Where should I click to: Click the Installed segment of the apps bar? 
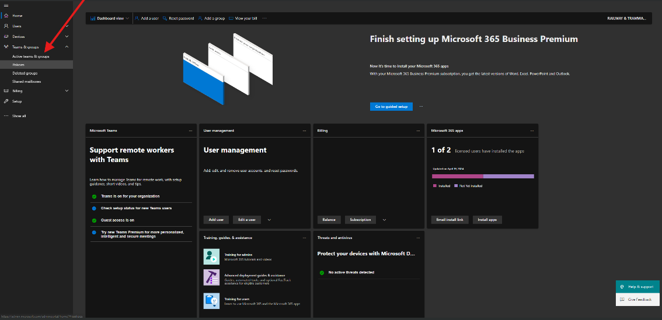457,176
